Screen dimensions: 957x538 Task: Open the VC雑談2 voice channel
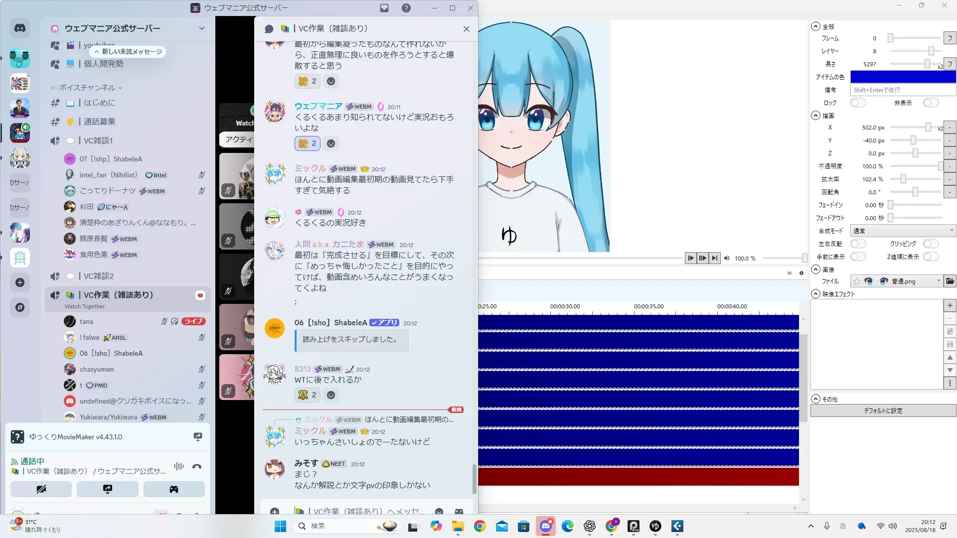pos(99,276)
